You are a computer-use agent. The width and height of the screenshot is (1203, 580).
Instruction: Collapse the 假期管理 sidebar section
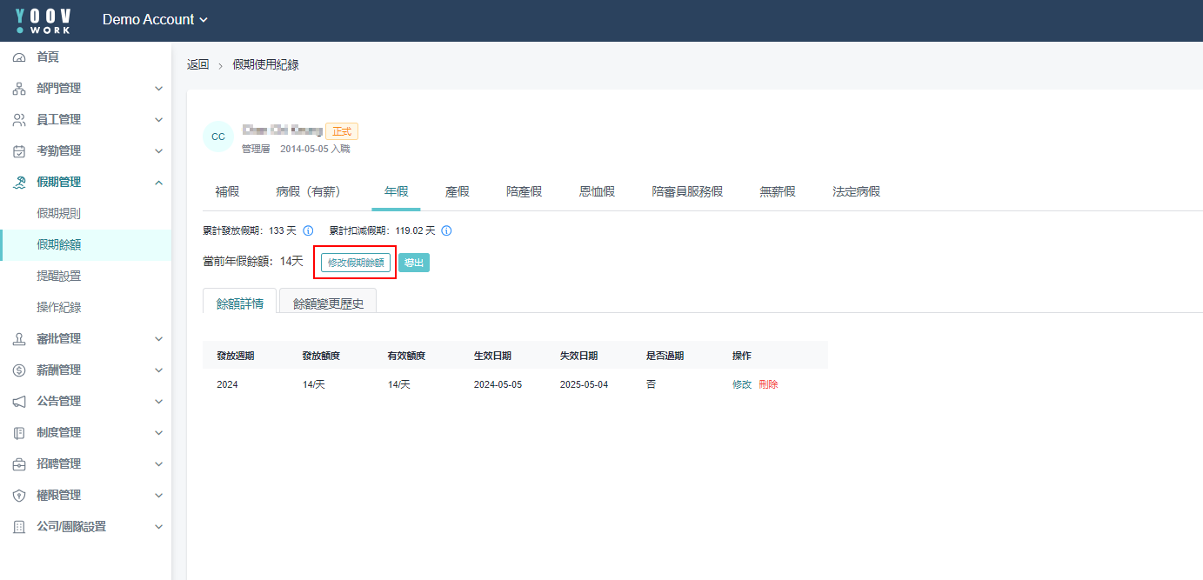[158, 183]
